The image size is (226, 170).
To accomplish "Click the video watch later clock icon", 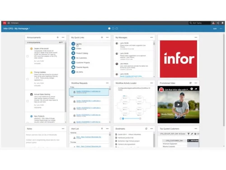I will coord(192,89).
